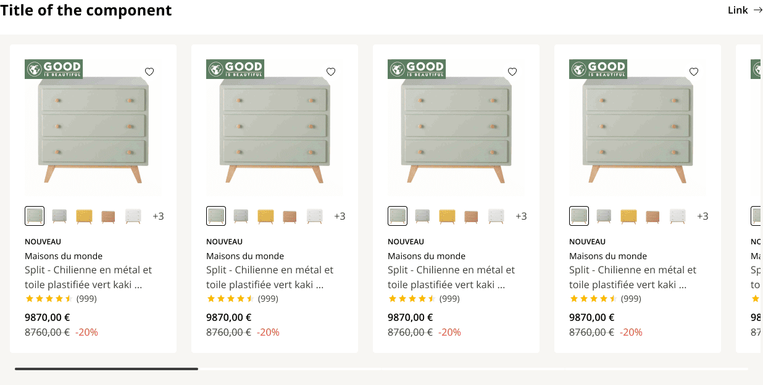Click the heart wishlist icon on the first product
Viewport: 763px width, 385px height.
[x=149, y=72]
